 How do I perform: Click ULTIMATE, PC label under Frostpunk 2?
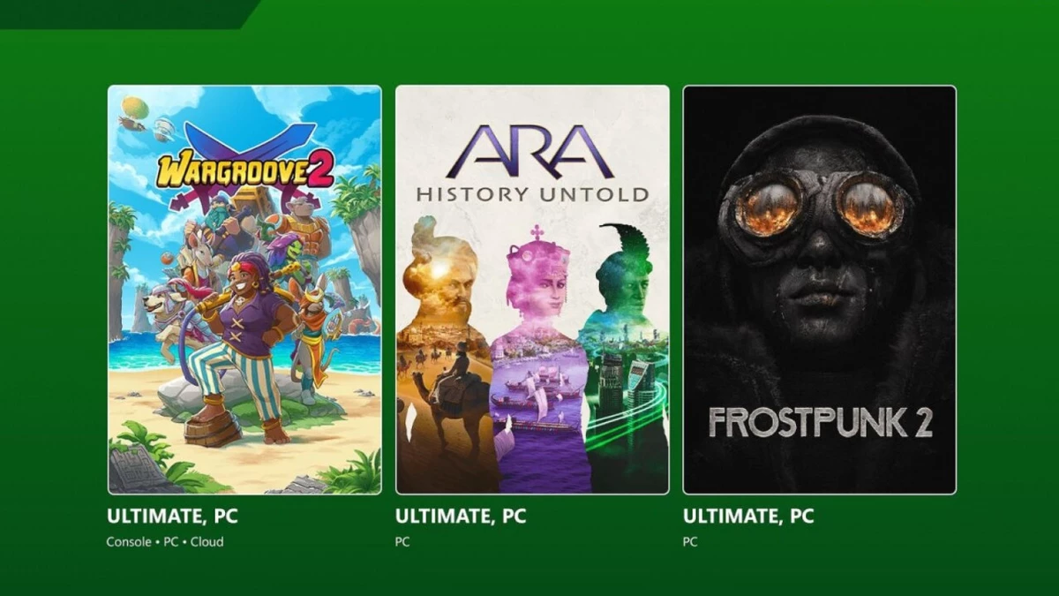[x=747, y=517]
